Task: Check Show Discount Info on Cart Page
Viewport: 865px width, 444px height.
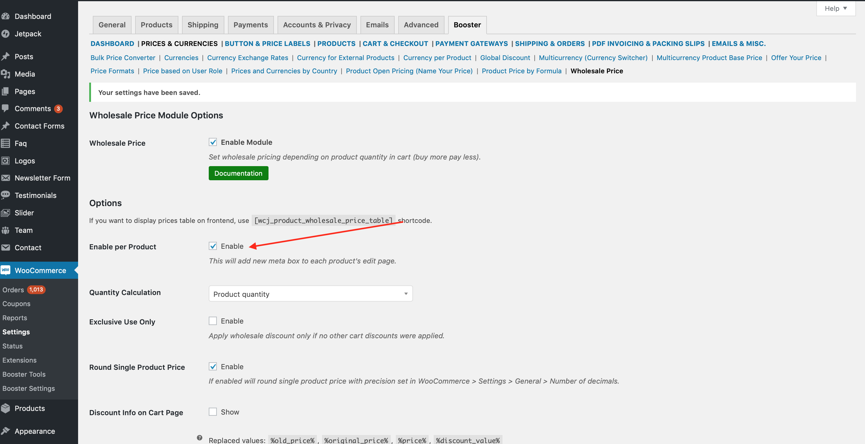Action: (x=213, y=412)
